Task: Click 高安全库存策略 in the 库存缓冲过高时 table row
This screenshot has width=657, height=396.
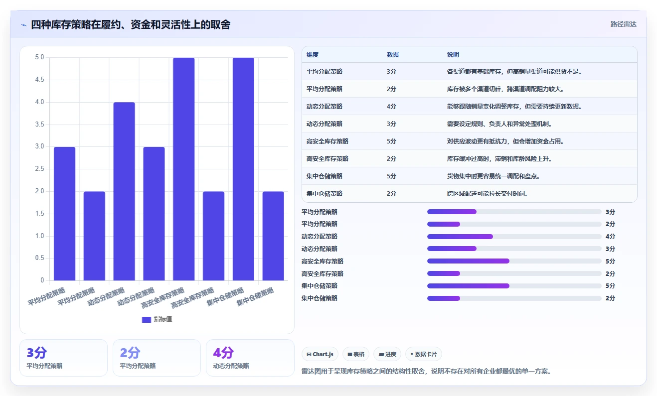Action: coord(328,159)
